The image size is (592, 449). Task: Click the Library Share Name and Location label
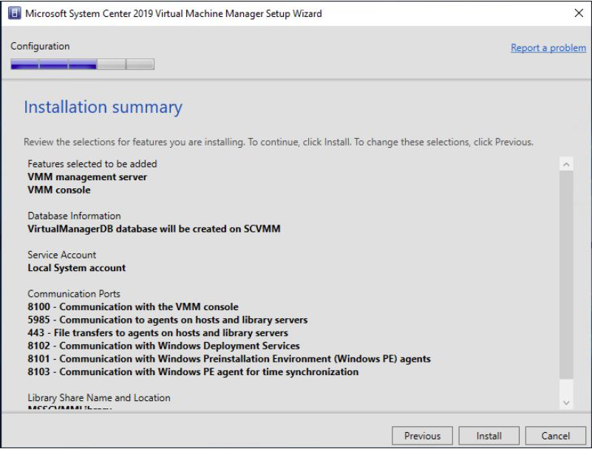99,398
